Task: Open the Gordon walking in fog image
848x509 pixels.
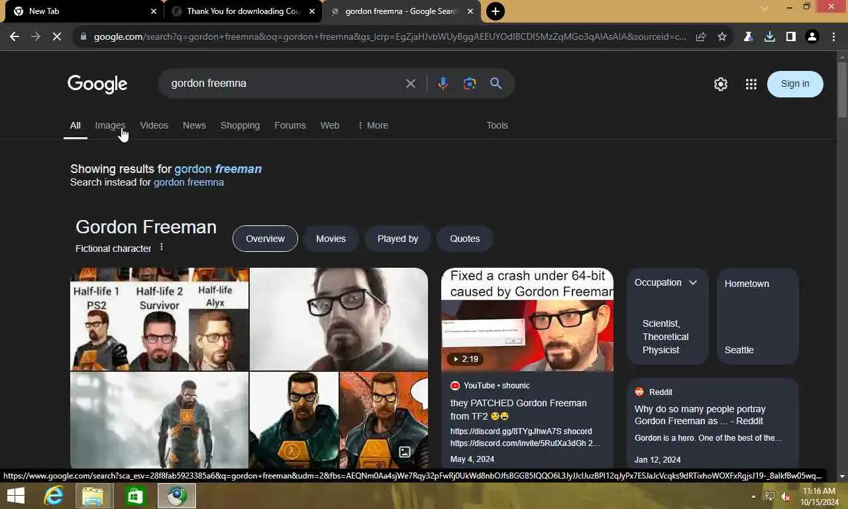Action: point(159,420)
